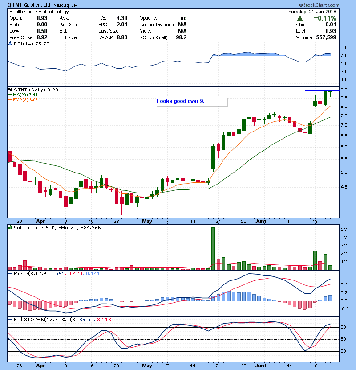The image size is (356, 370).
Task: Click the QTNT (Daily) 8.93 chart title
Action: (36, 90)
